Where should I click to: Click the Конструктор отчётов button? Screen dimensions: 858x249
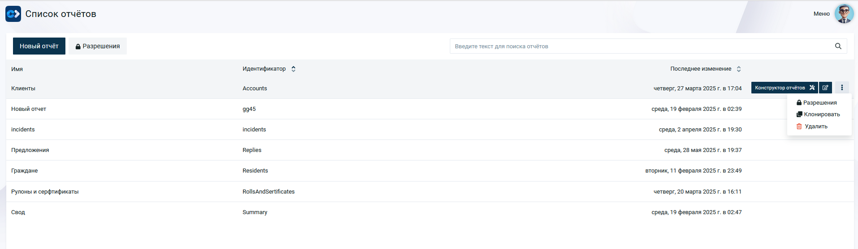click(x=785, y=88)
